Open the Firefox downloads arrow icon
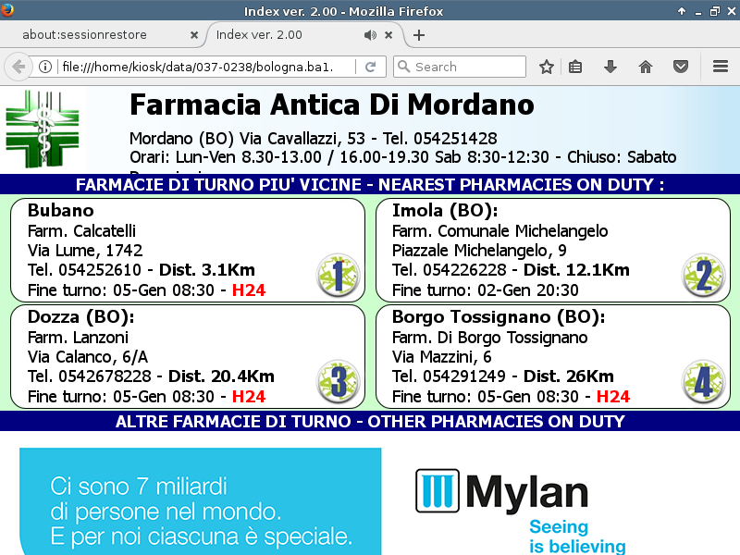 (610, 67)
